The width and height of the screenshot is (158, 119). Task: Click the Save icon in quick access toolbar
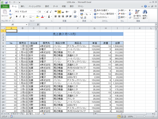[6, 2]
